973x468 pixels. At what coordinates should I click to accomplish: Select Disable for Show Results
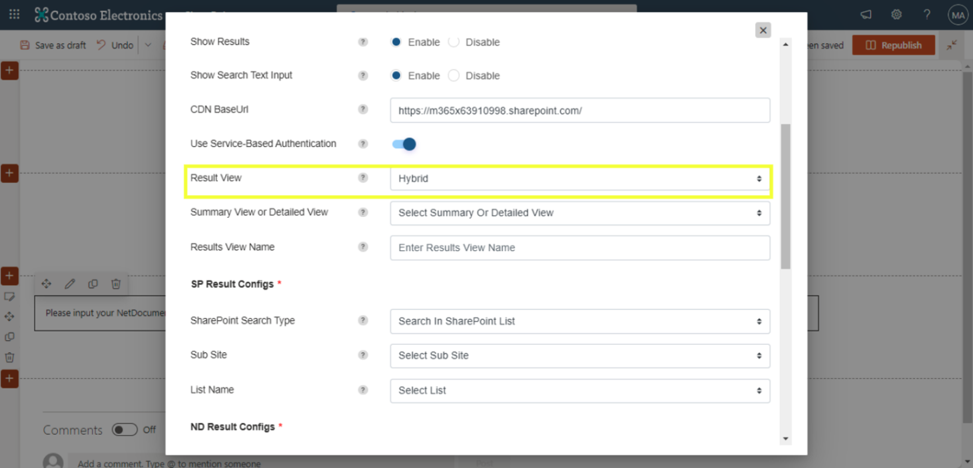point(454,41)
